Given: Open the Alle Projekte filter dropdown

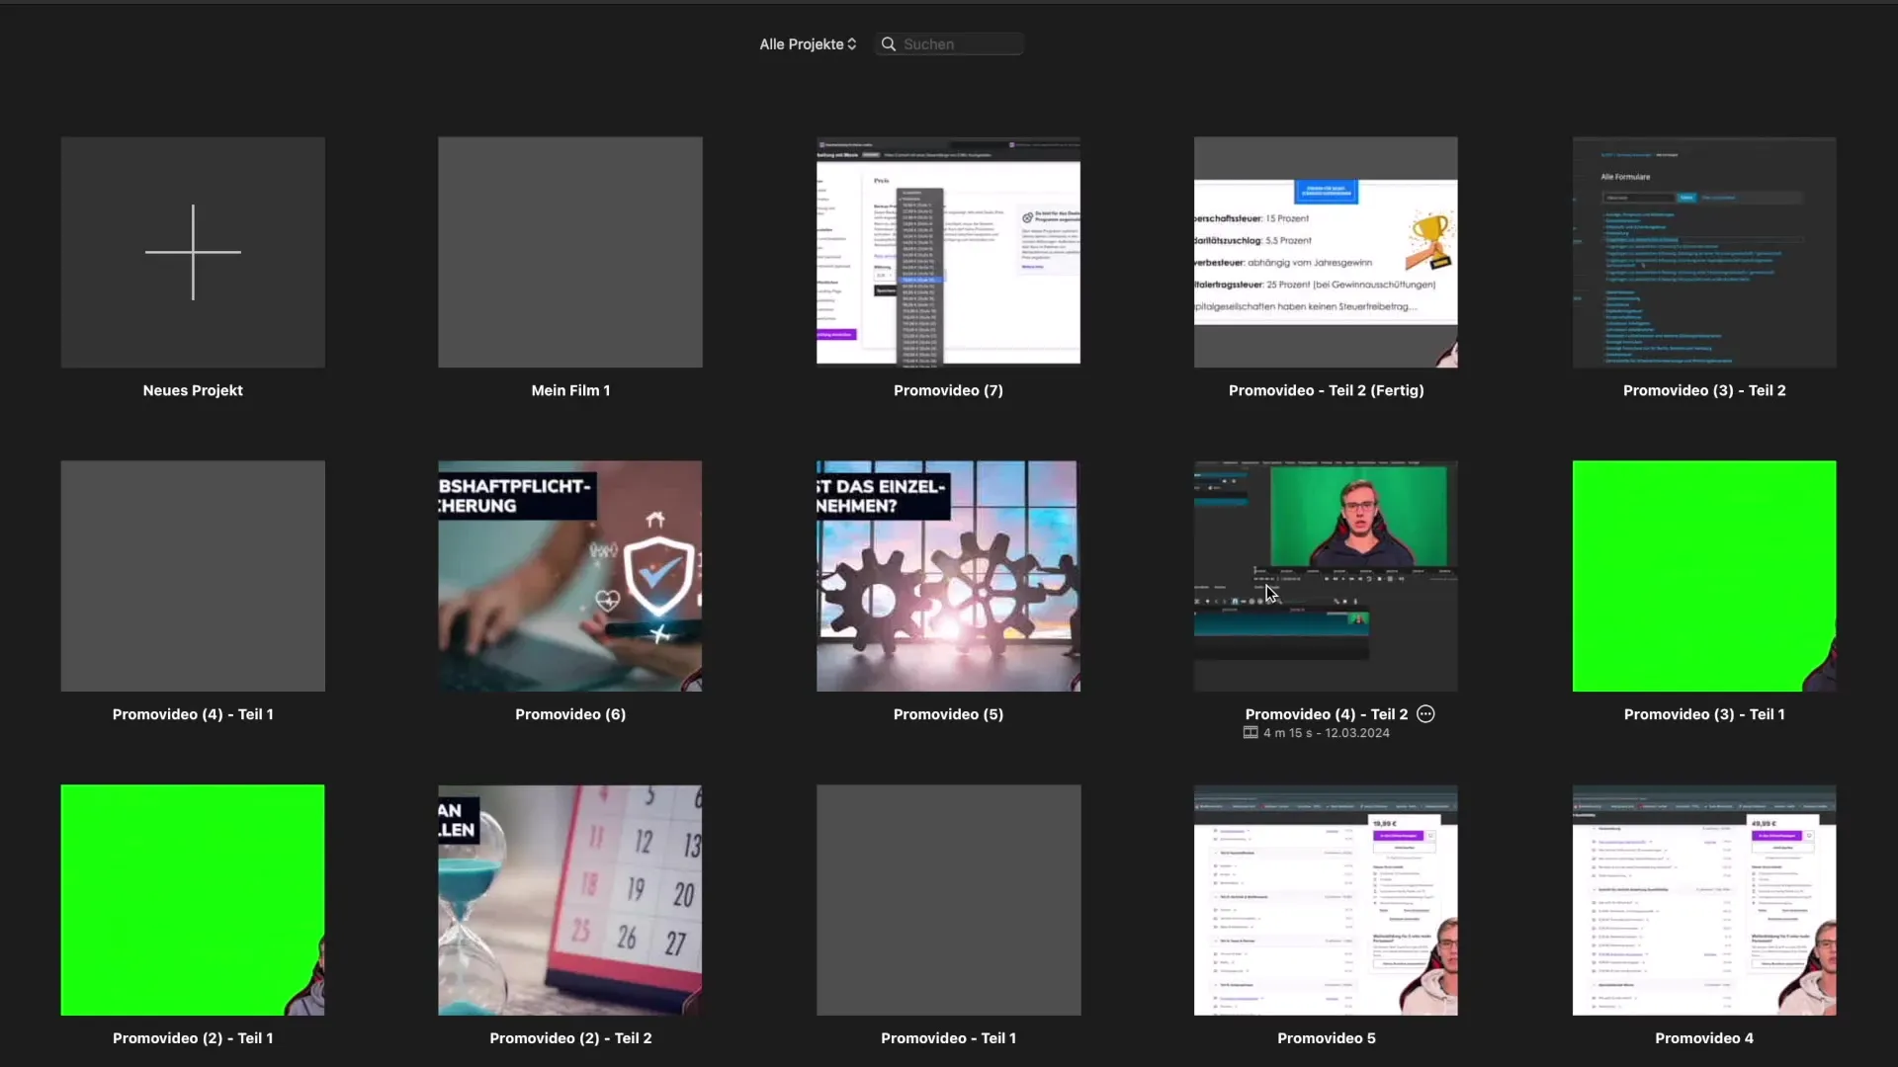Looking at the screenshot, I should point(808,44).
